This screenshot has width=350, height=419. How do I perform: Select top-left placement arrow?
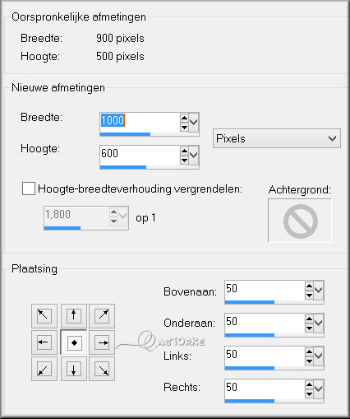(44, 315)
